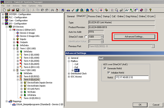This screenshot has height=108, width=164.
Task: Click the New document toolbar icon
Action: (4, 10)
